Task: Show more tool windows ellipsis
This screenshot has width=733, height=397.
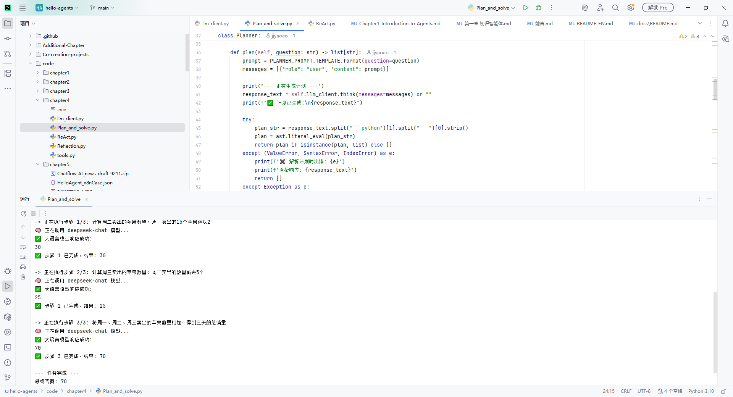Action: pyautogui.click(x=8, y=89)
